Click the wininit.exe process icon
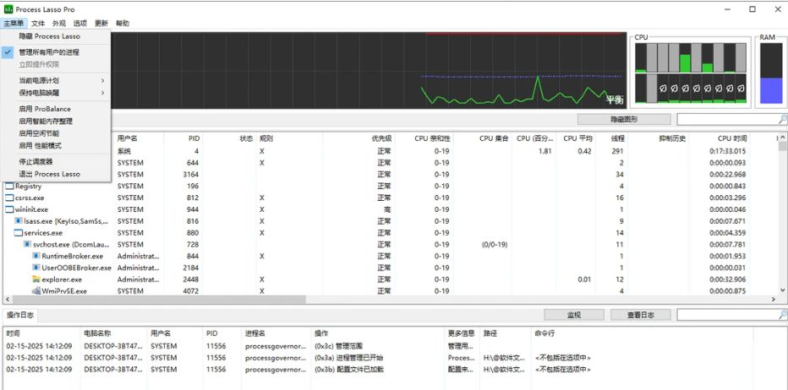 tap(9, 209)
